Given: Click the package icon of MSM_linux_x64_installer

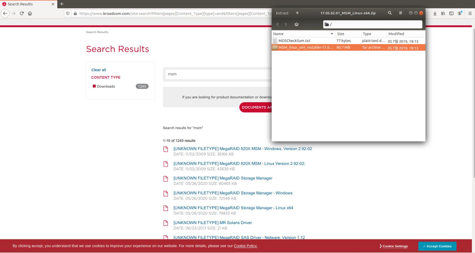Looking at the screenshot, I should click(275, 47).
